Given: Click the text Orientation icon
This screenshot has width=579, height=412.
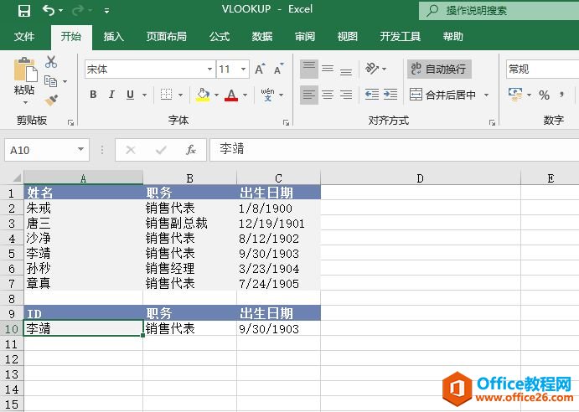Looking at the screenshot, I should pos(372,69).
